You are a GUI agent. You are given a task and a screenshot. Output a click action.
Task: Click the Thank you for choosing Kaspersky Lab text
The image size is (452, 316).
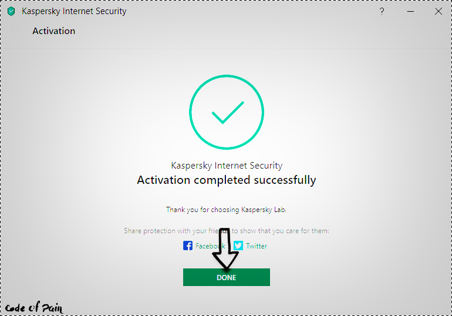226,210
